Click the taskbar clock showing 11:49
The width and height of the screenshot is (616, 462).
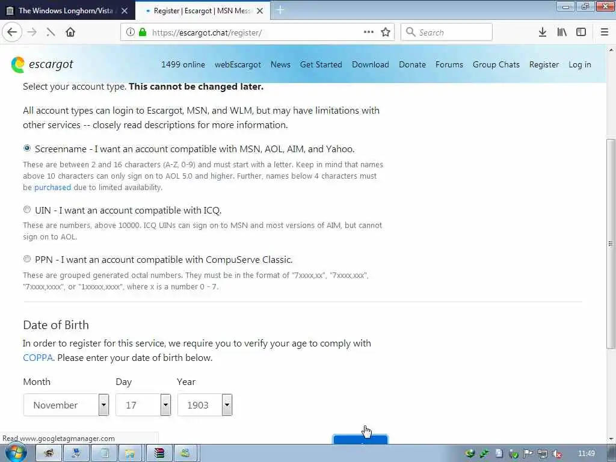pos(586,454)
